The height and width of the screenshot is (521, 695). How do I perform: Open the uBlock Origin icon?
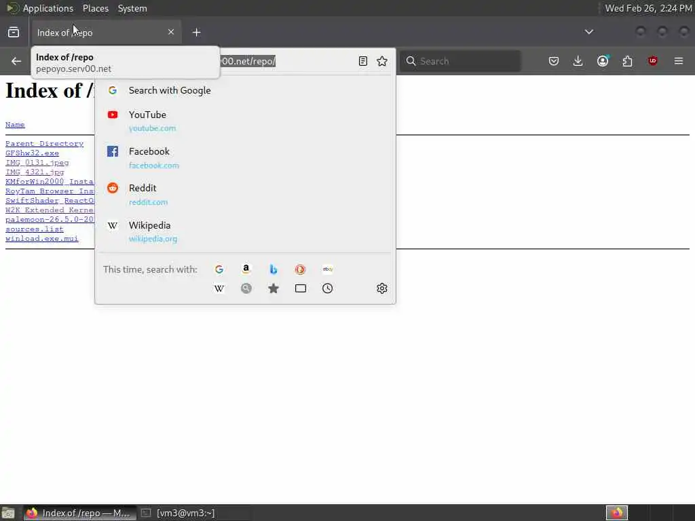[653, 61]
